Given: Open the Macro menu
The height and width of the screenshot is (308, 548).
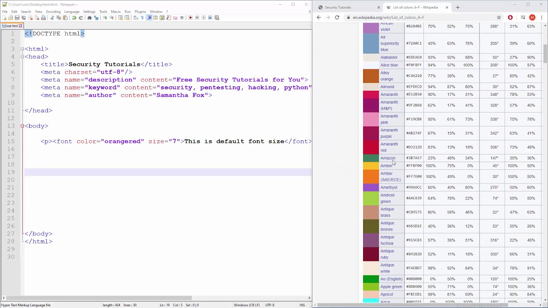Looking at the screenshot, I should (116, 12).
